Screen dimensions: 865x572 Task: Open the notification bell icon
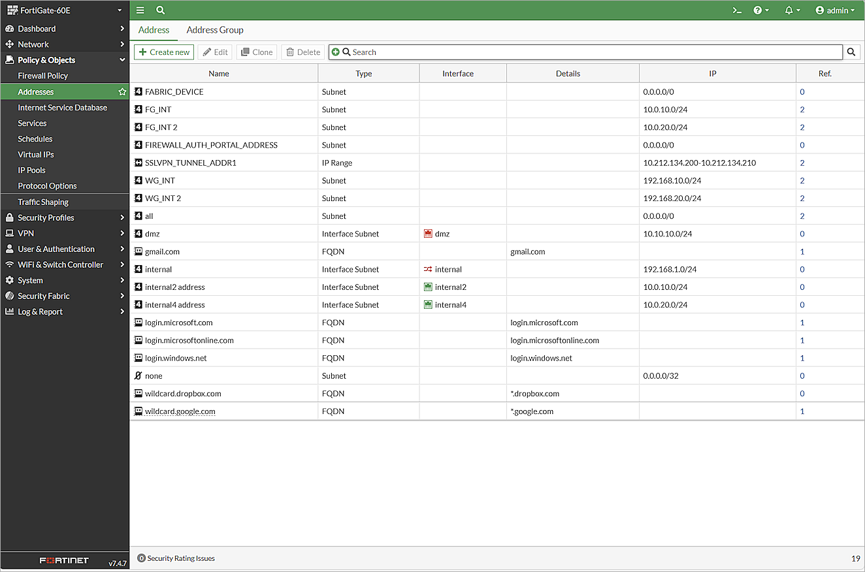(790, 10)
